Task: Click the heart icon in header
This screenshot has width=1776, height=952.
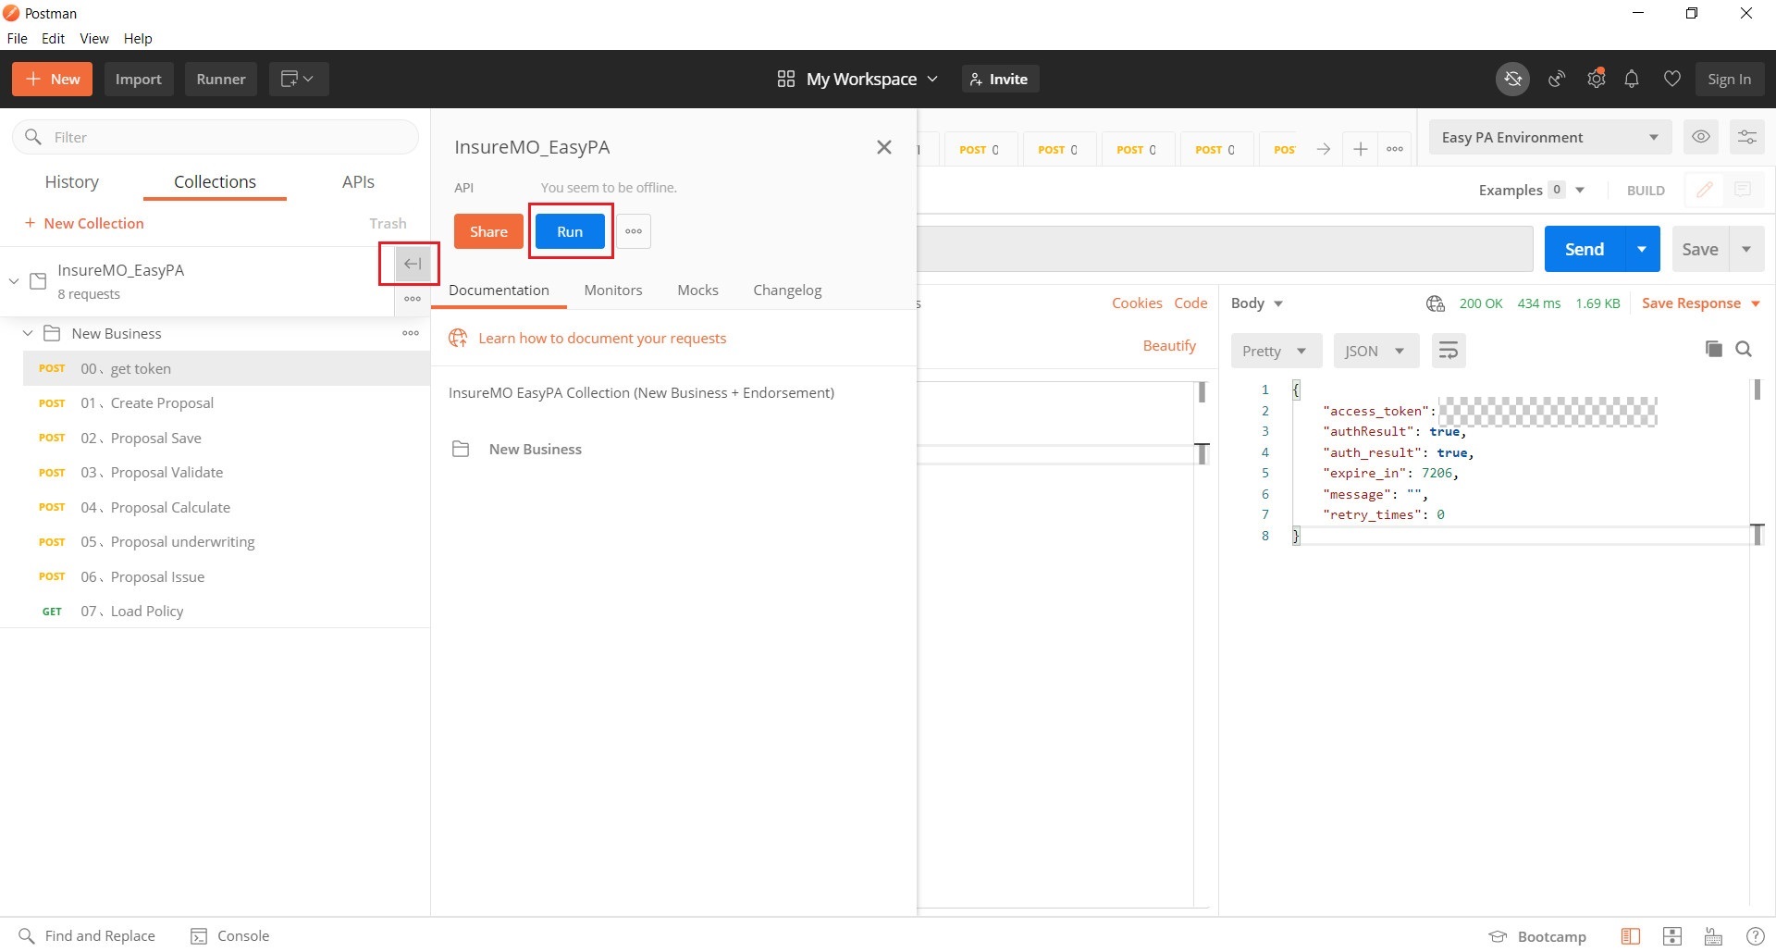Action: 1671,80
